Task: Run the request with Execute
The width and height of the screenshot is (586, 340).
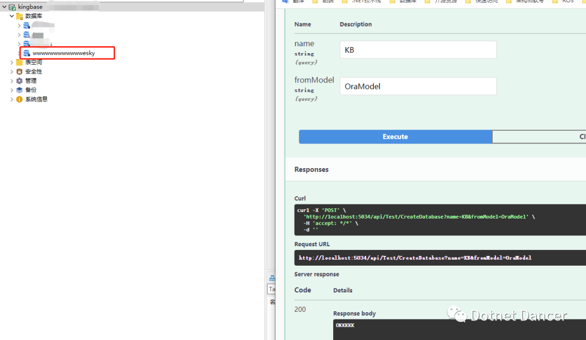Action: (396, 137)
